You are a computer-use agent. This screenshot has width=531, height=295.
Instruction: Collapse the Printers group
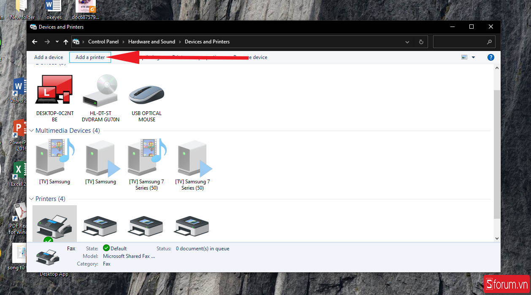(32, 199)
